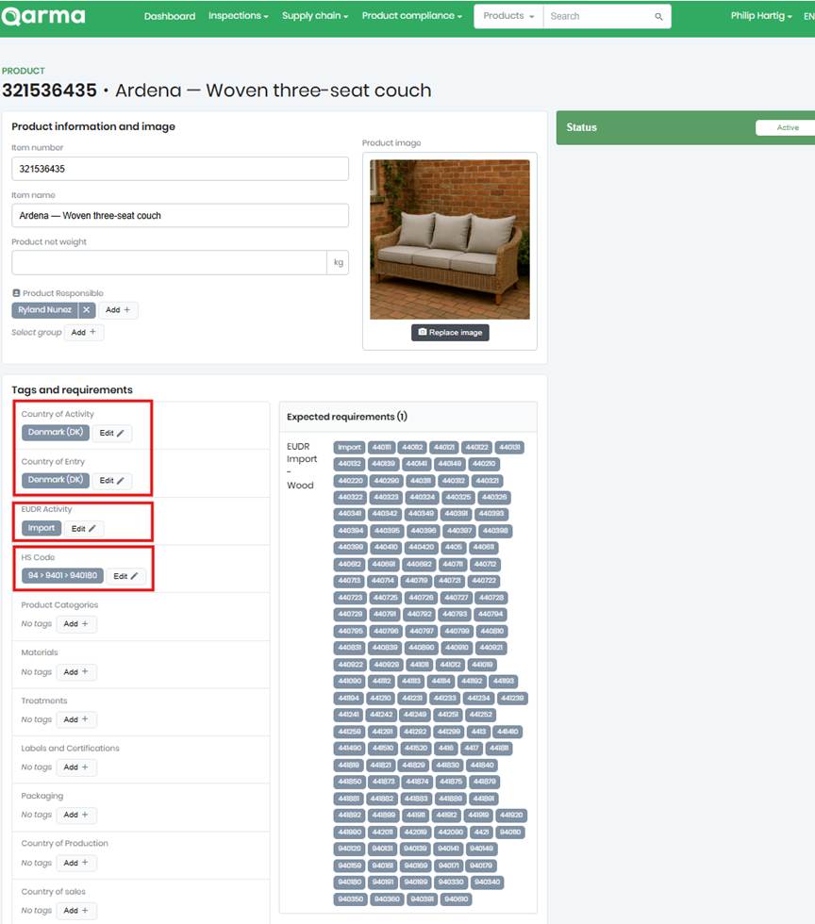Expand the Products dropdown

coord(507,16)
